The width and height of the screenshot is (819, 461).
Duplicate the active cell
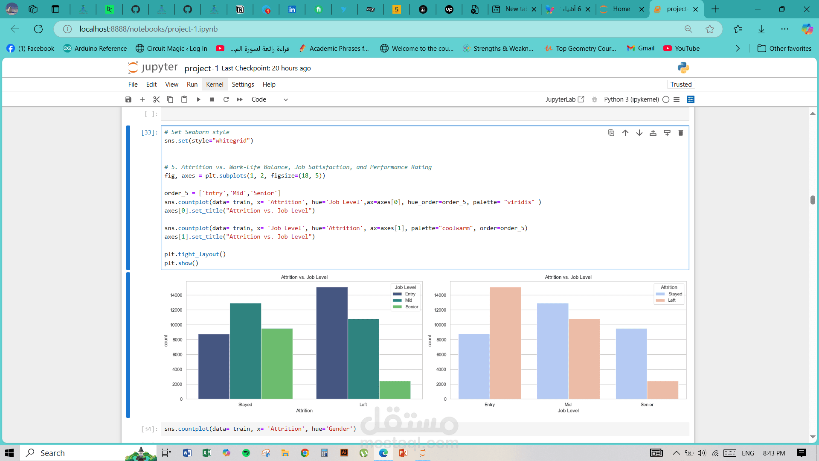click(x=611, y=133)
